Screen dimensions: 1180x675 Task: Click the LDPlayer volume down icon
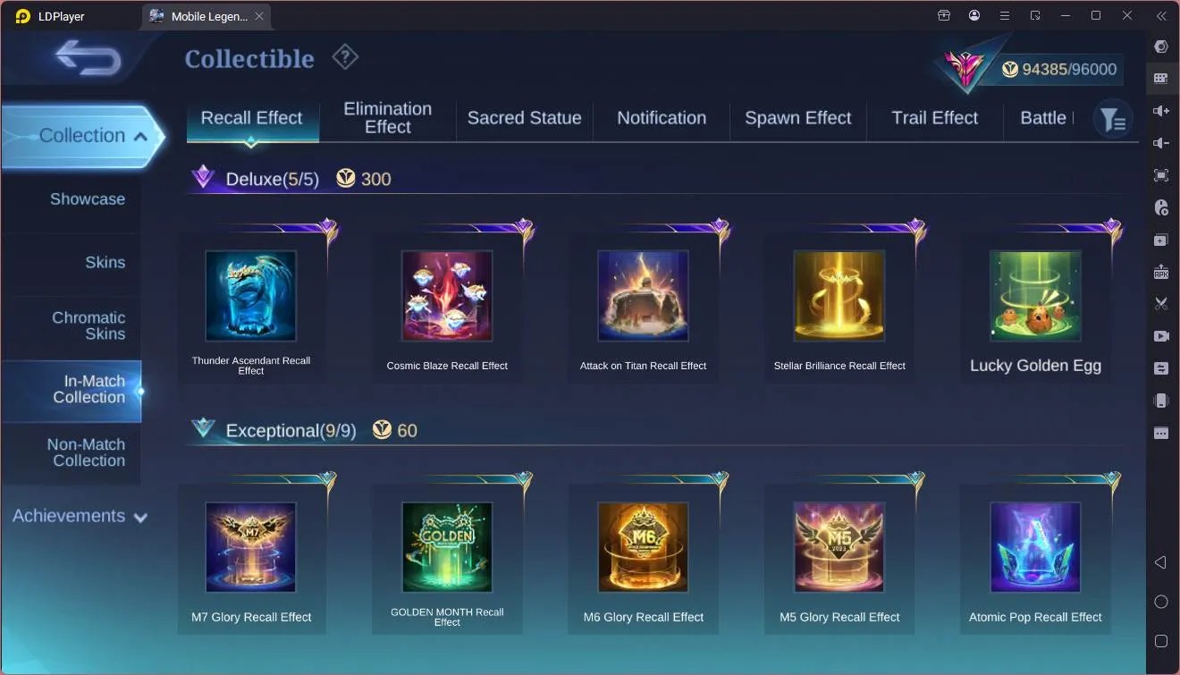[1161, 143]
